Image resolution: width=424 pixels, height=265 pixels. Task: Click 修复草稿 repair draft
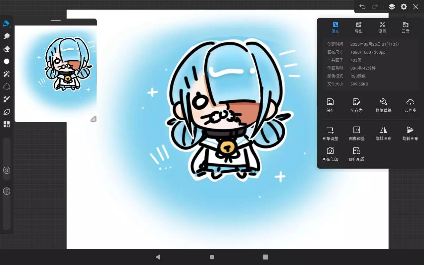(x=383, y=105)
